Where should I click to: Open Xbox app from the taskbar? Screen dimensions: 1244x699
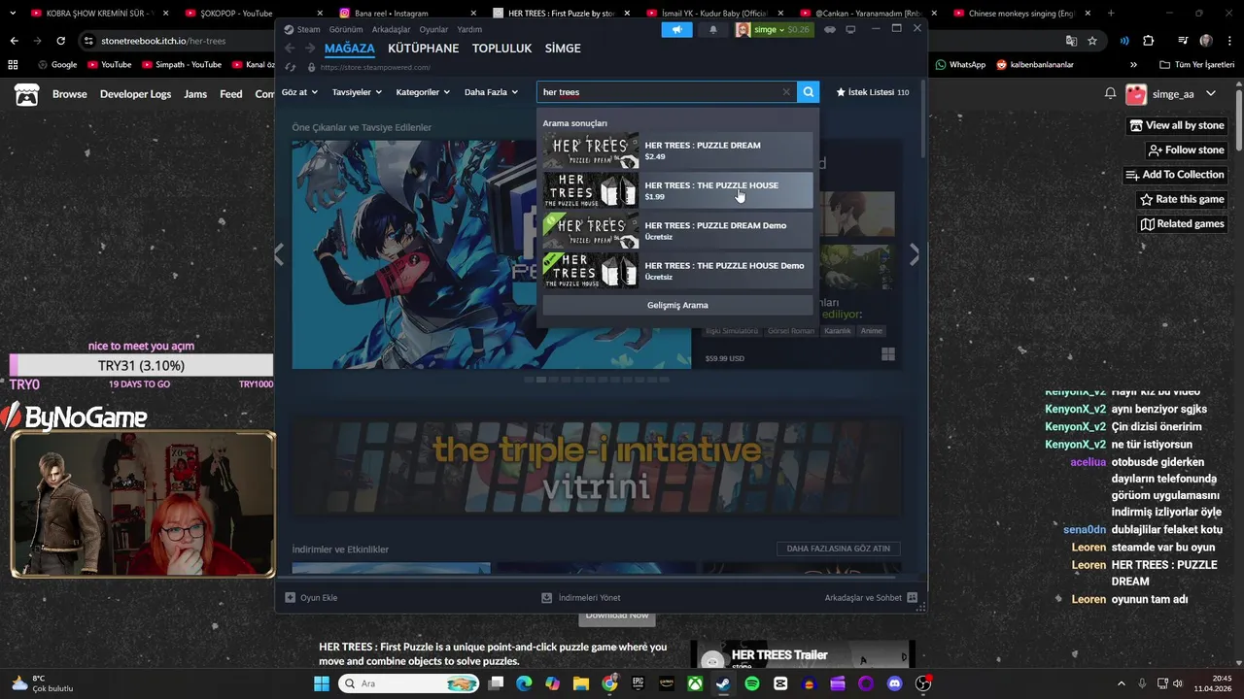point(696,683)
